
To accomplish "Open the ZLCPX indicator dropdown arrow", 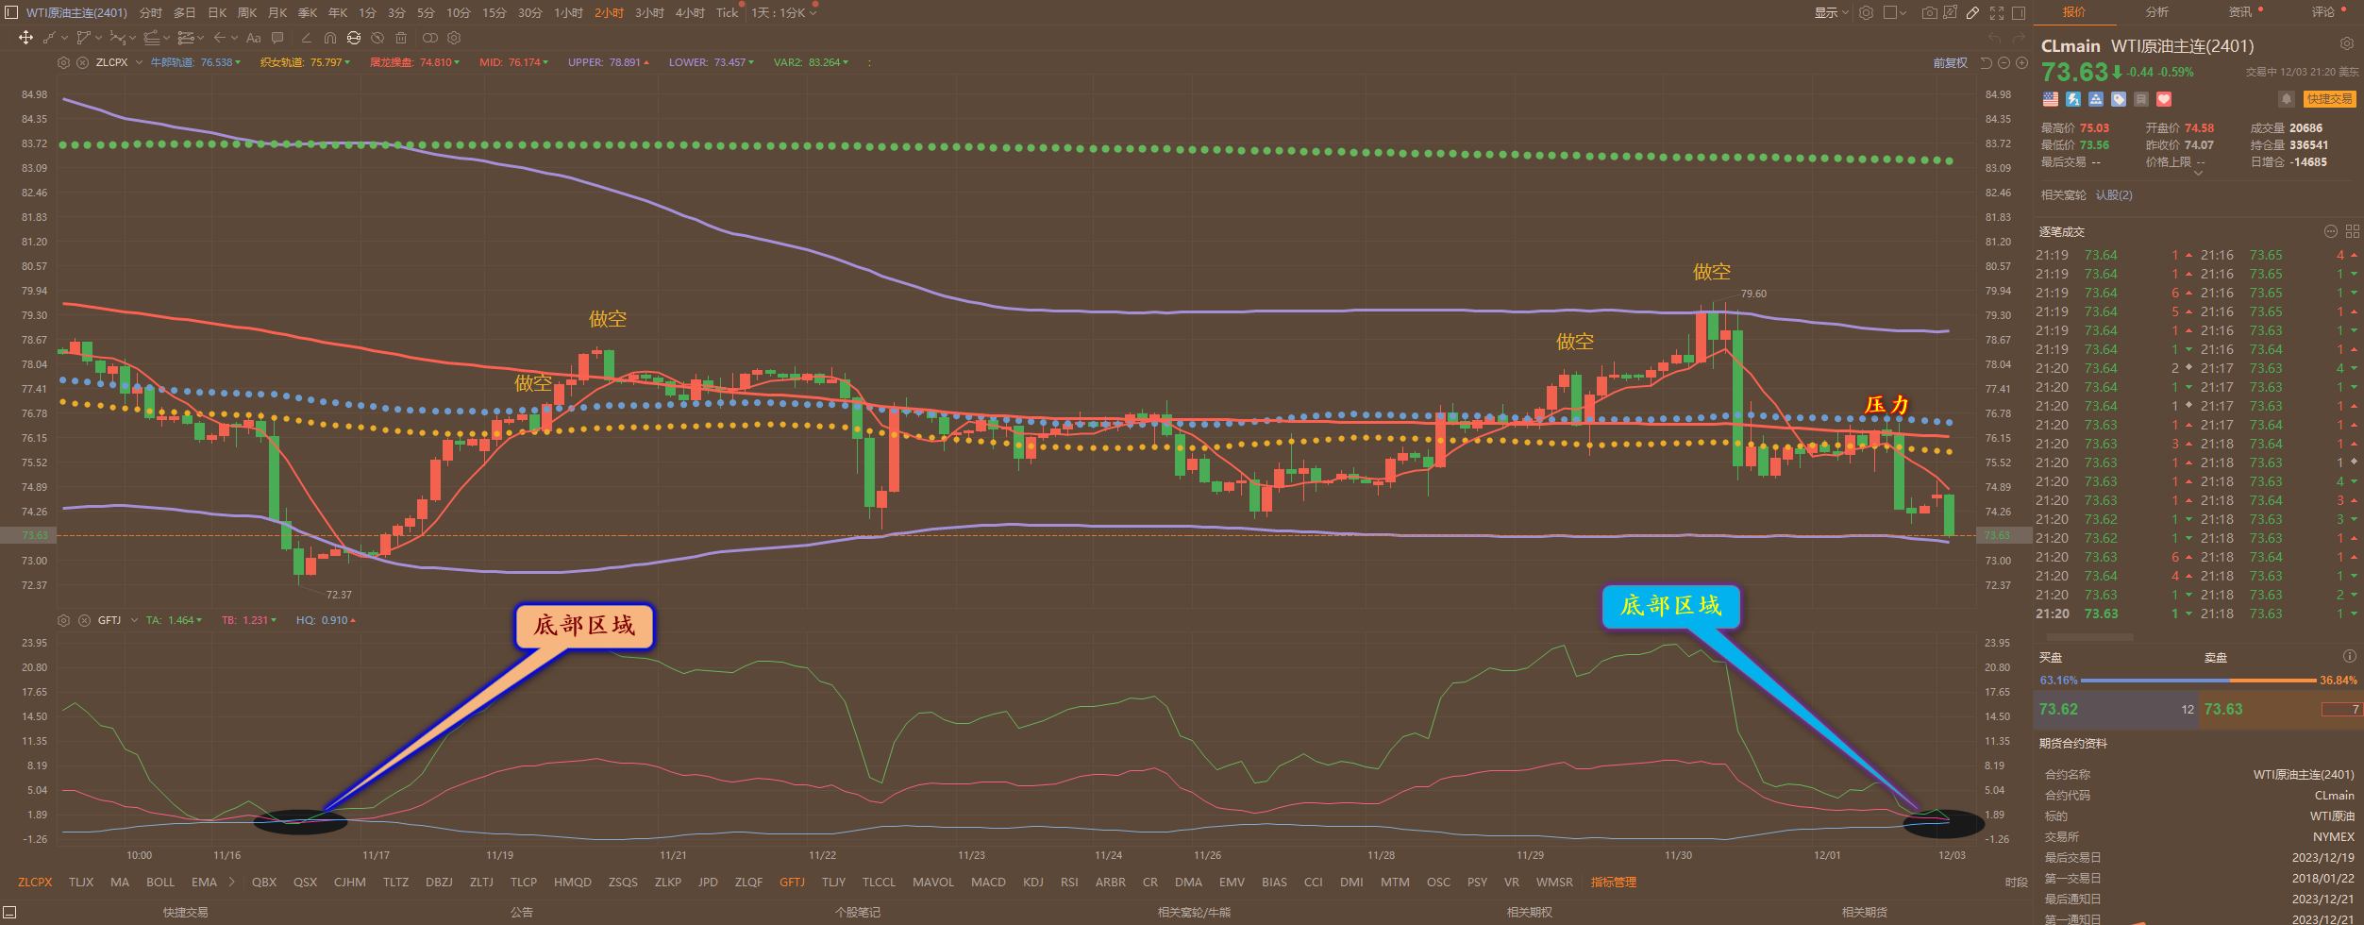I will [139, 62].
